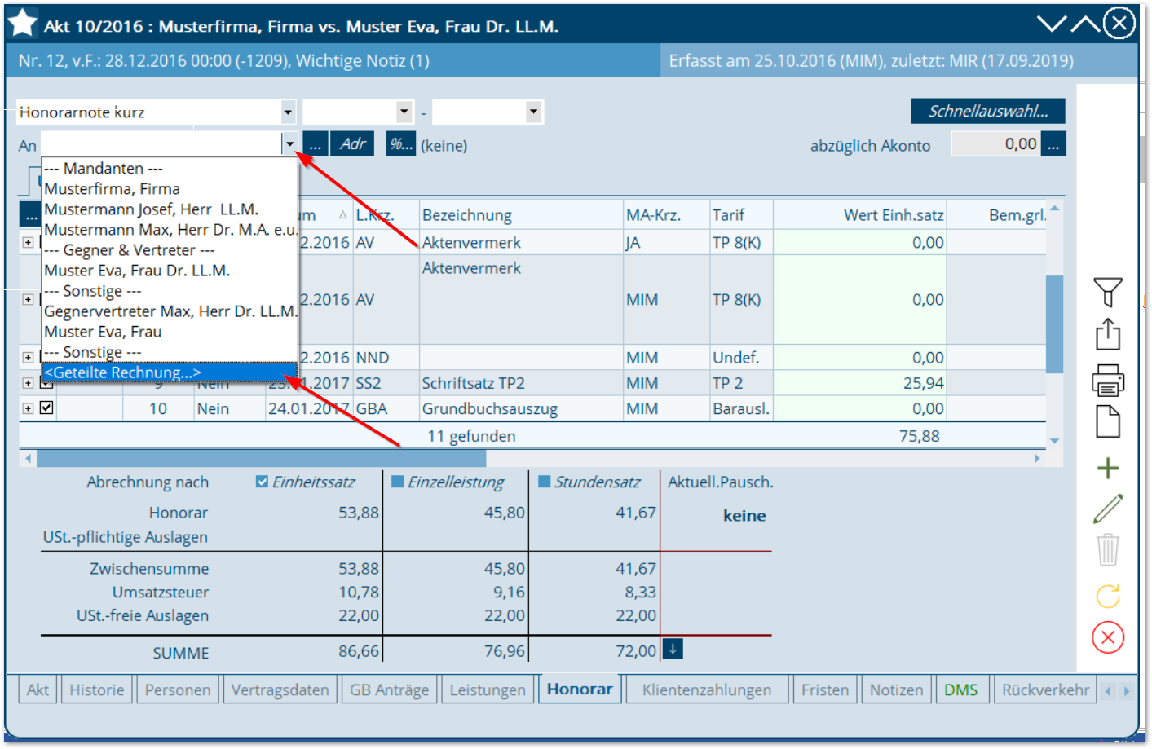Open the empty dropdown after the dash
The image size is (1152, 749).
click(533, 112)
